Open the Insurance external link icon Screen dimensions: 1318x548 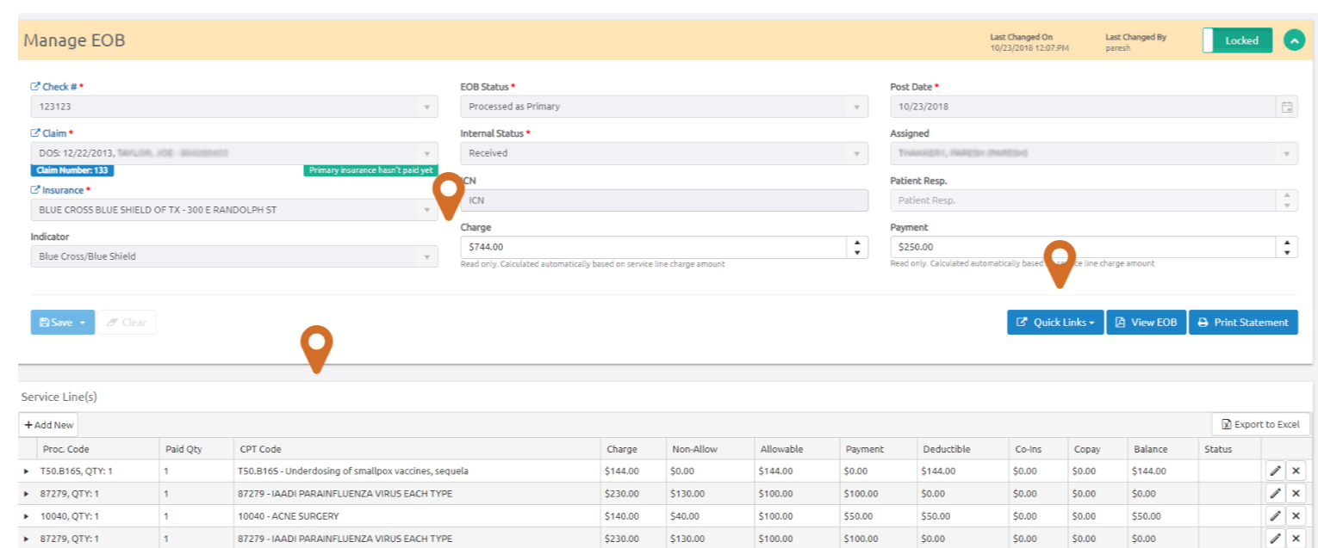point(37,190)
